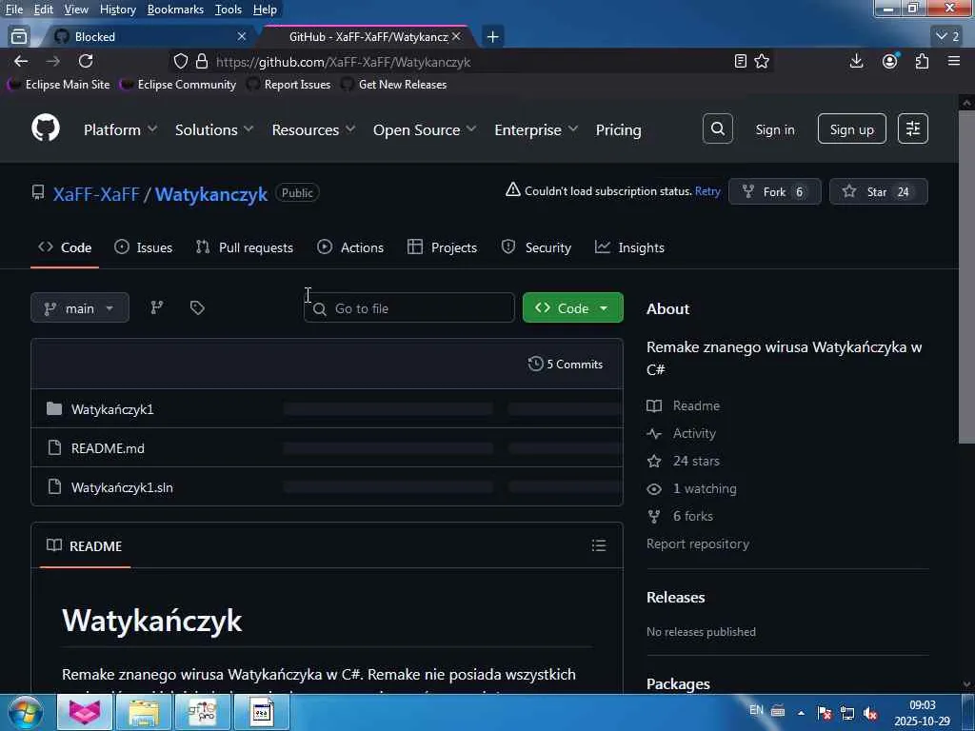The image size is (975, 731).
Task: Click the Report repository link
Action: (698, 543)
